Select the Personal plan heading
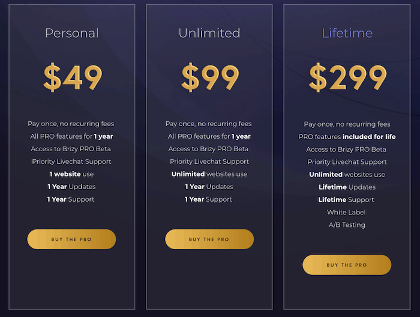The height and width of the screenshot is (317, 420). [71, 33]
